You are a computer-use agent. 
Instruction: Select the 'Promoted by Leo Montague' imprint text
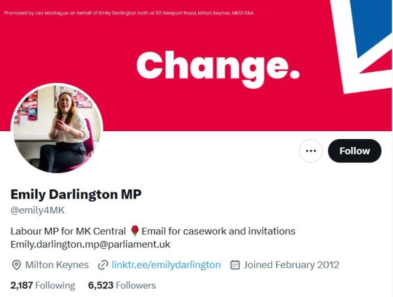pyautogui.click(x=129, y=13)
